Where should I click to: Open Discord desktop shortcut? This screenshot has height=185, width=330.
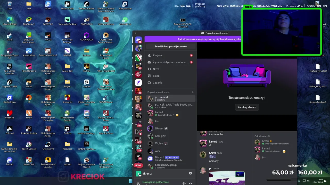click(10, 161)
